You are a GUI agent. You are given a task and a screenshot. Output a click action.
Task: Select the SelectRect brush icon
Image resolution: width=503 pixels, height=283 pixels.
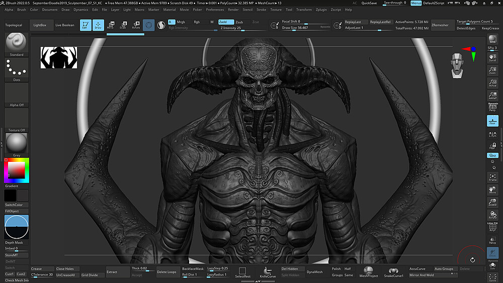click(242, 272)
